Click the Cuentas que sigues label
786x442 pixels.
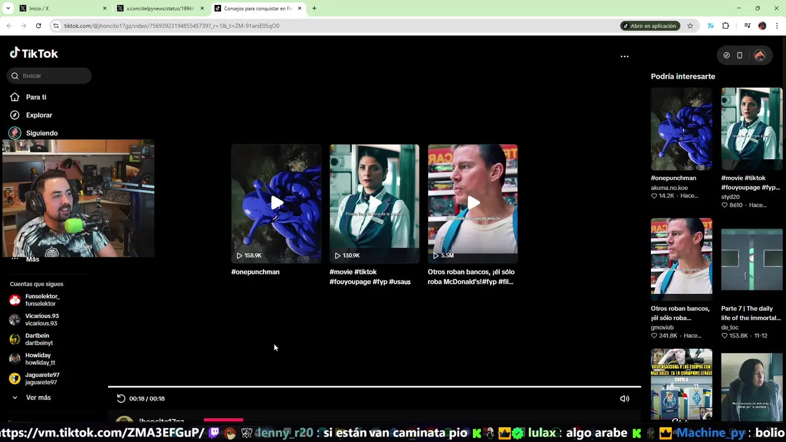(36, 284)
